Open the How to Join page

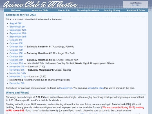pos(64,10)
